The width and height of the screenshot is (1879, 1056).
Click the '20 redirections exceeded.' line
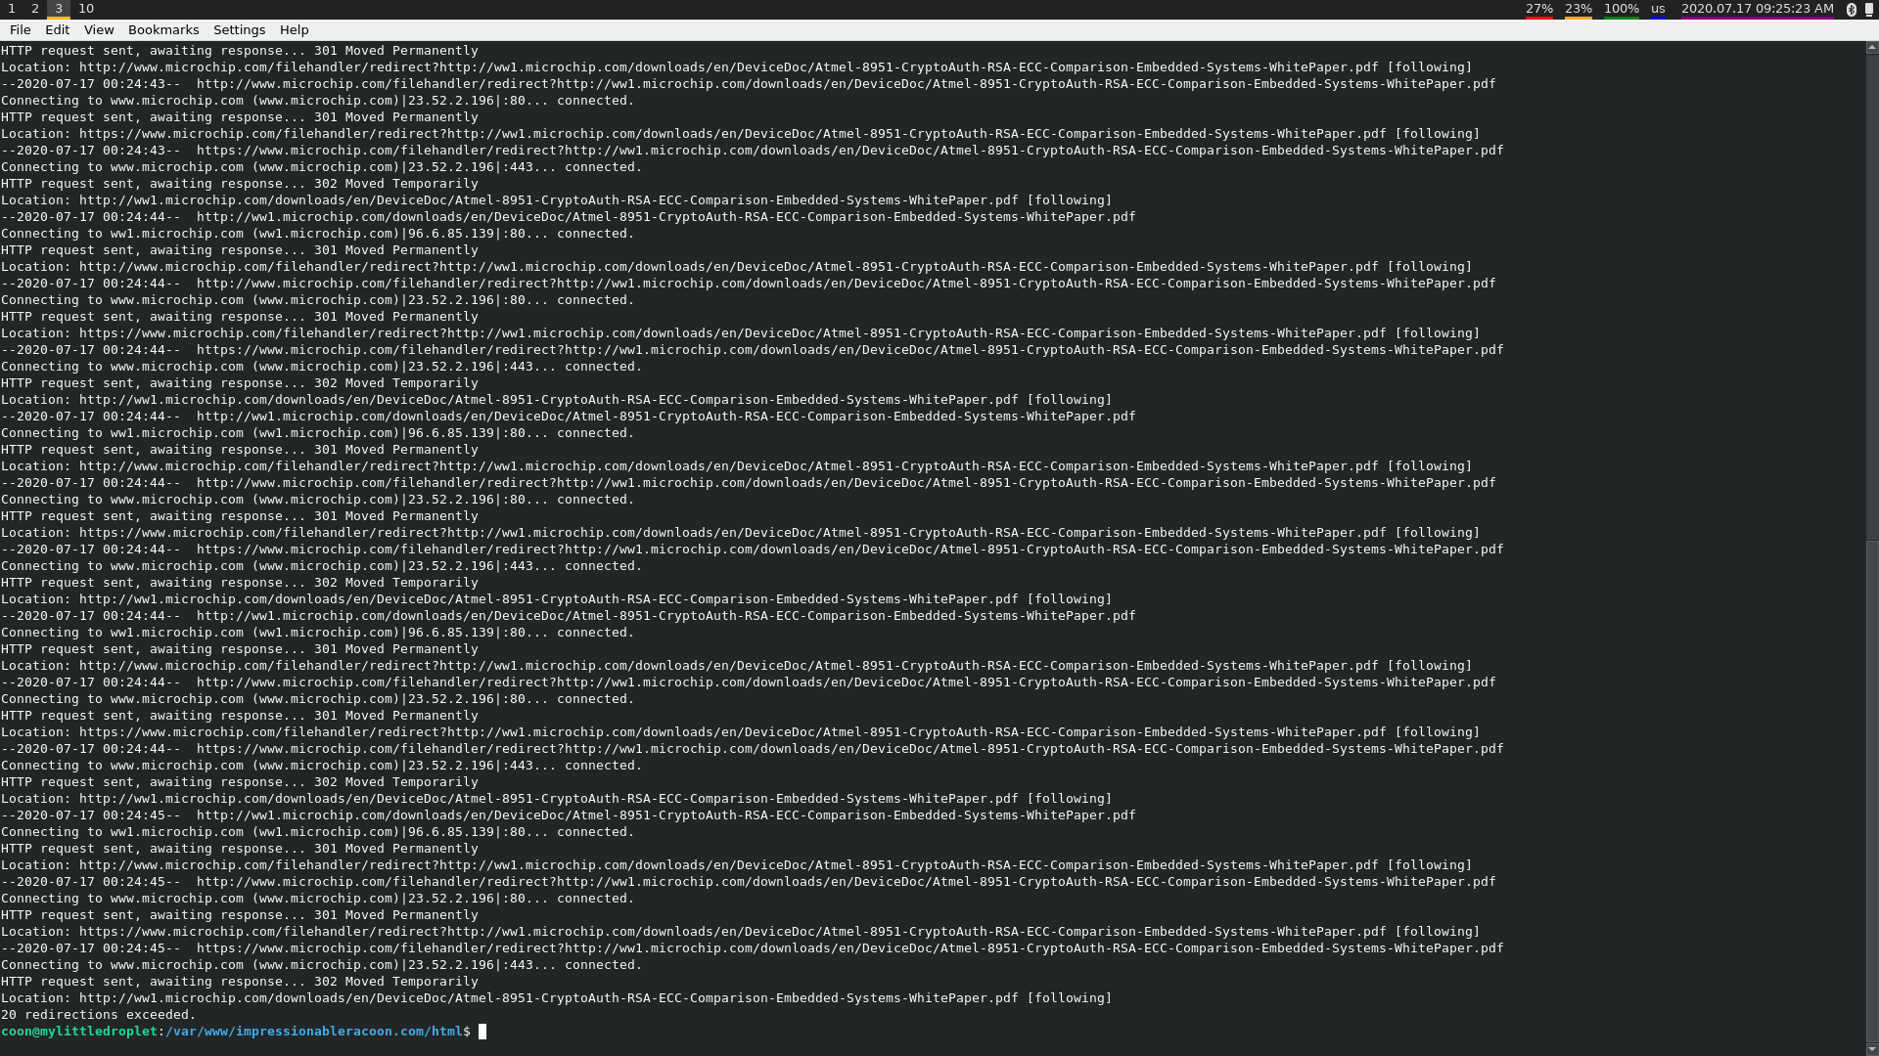[x=98, y=1015]
